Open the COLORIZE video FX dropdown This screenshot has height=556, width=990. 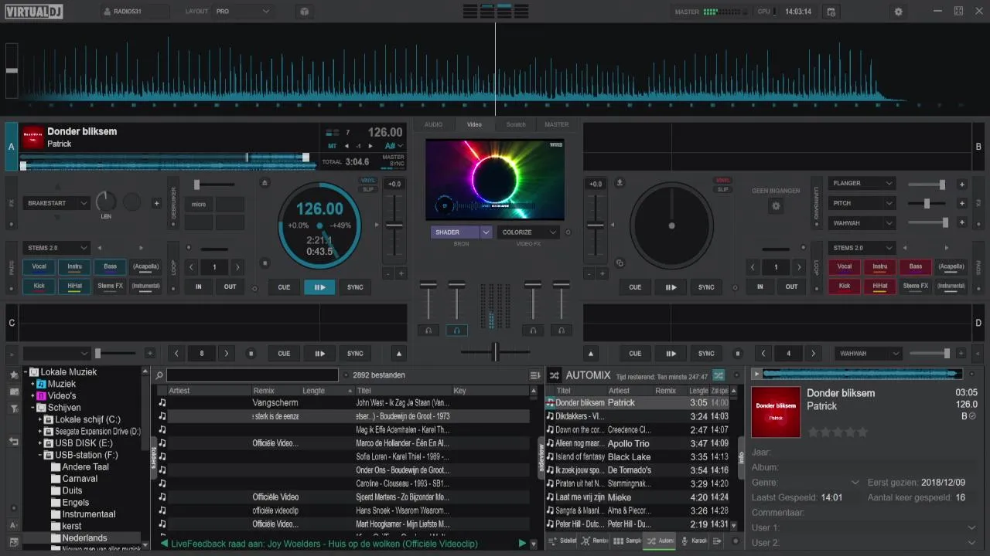[529, 232]
